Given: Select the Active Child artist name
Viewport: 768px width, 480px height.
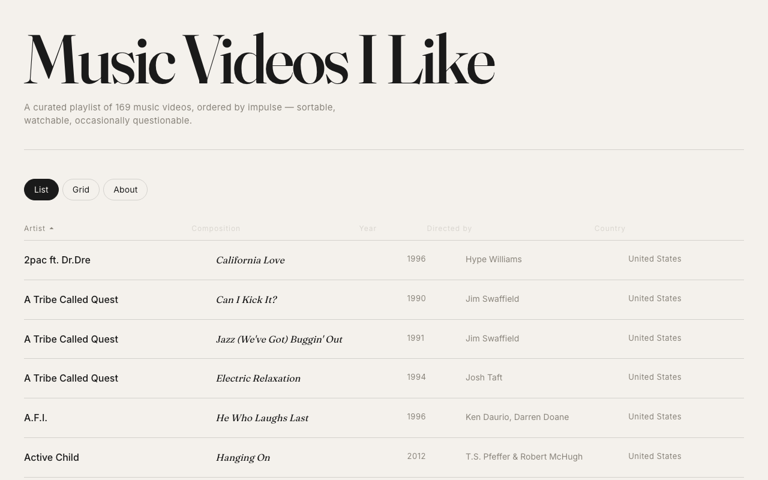Looking at the screenshot, I should (x=52, y=457).
